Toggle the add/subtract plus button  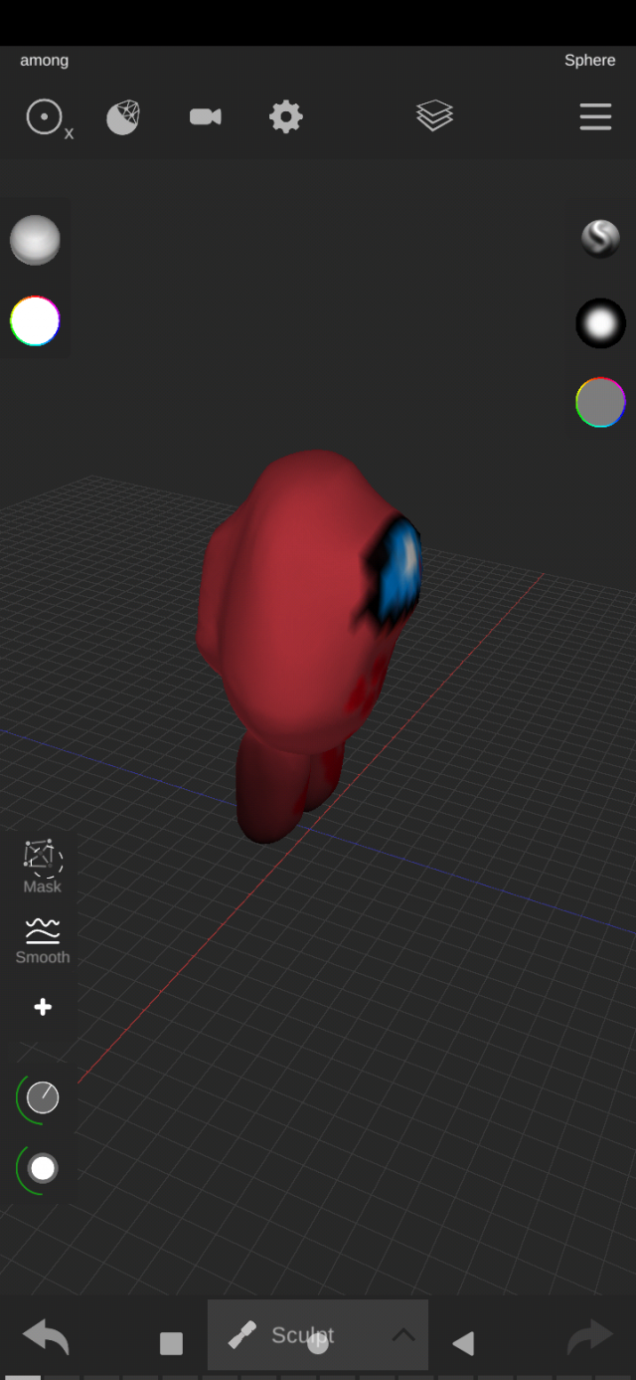pyautogui.click(x=43, y=1008)
